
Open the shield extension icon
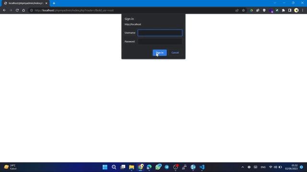tap(264, 11)
